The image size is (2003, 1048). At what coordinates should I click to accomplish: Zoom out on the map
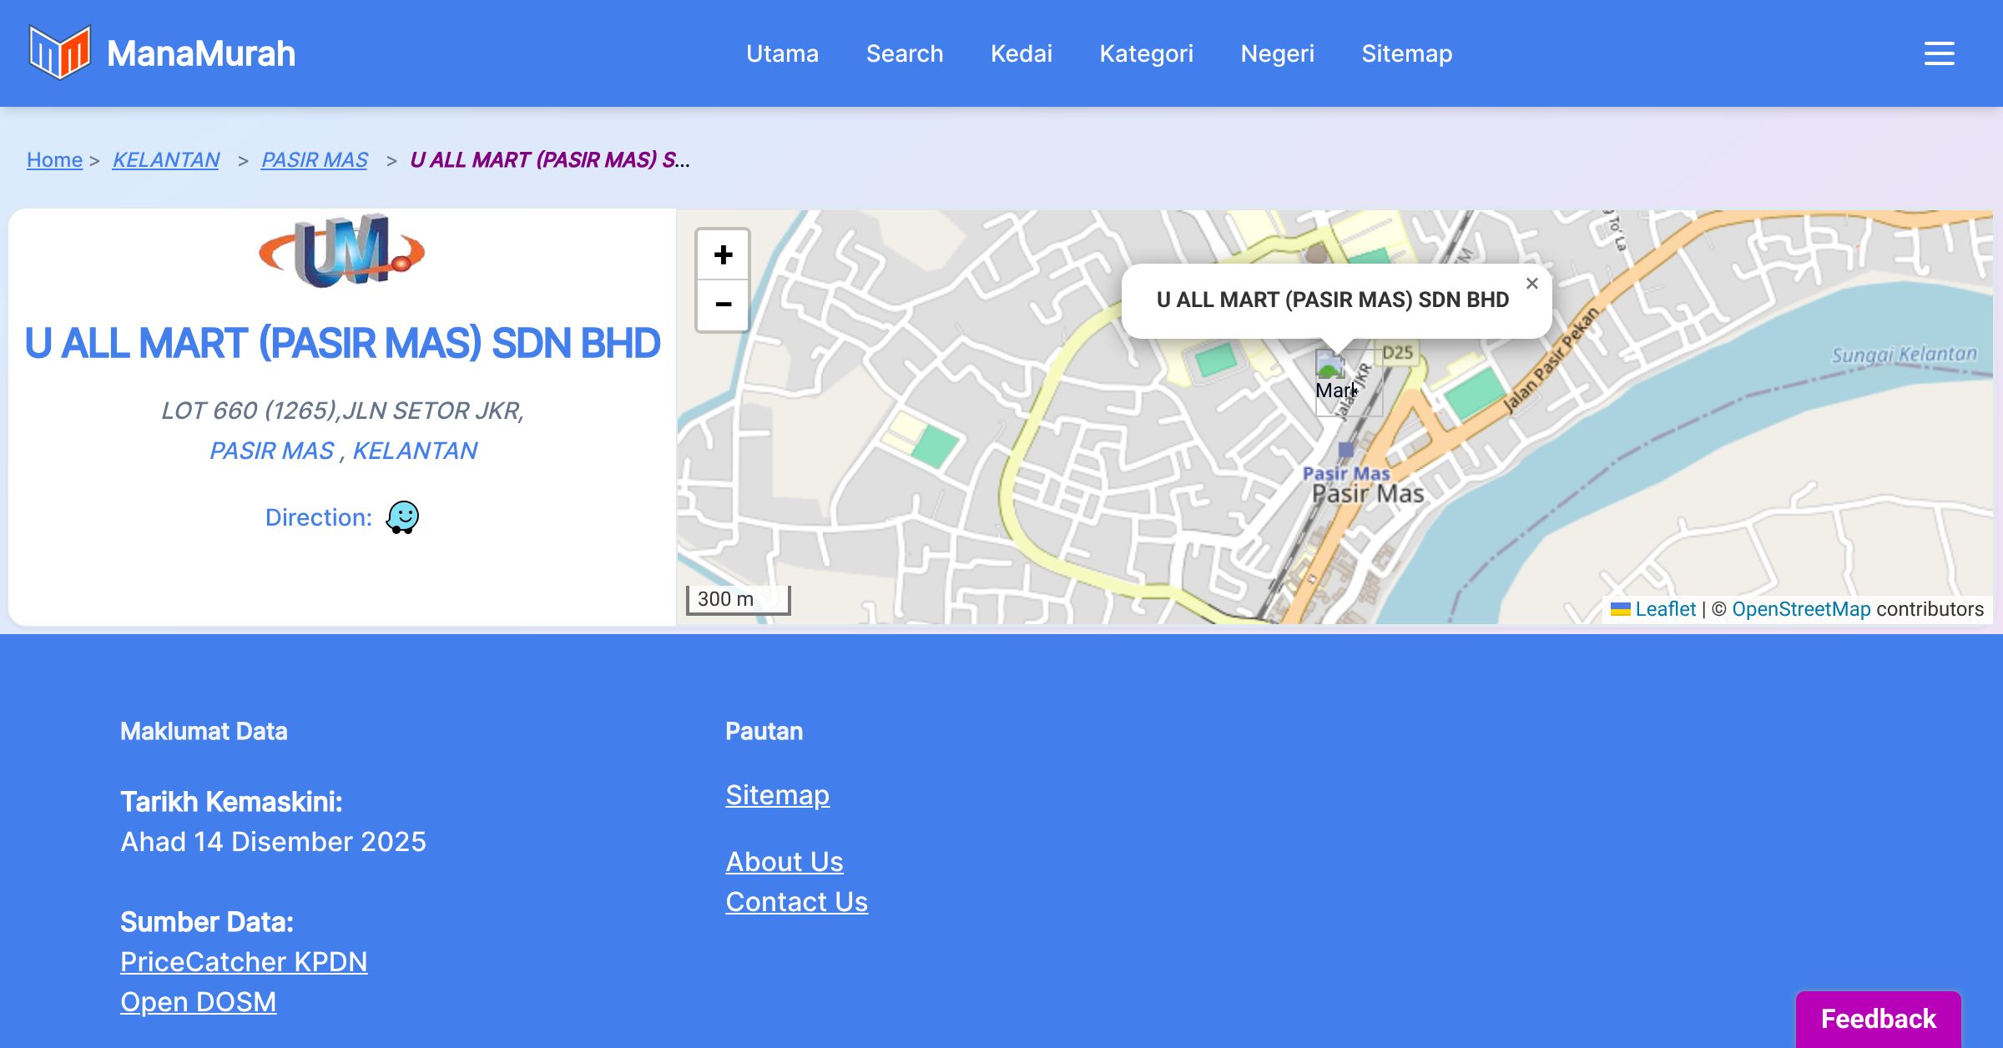pos(723,305)
